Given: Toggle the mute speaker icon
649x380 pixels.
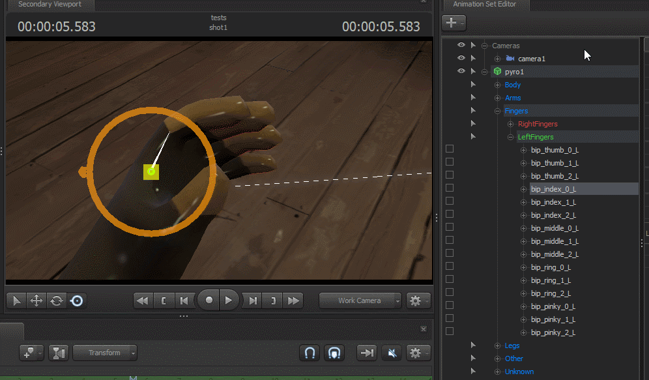Looking at the screenshot, I should click(x=392, y=353).
